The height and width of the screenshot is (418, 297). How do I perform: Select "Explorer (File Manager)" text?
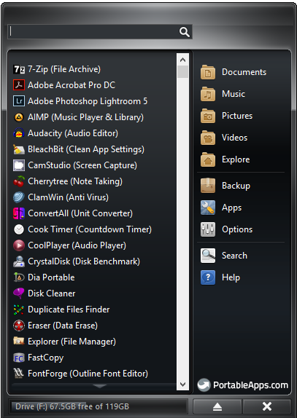(72, 342)
